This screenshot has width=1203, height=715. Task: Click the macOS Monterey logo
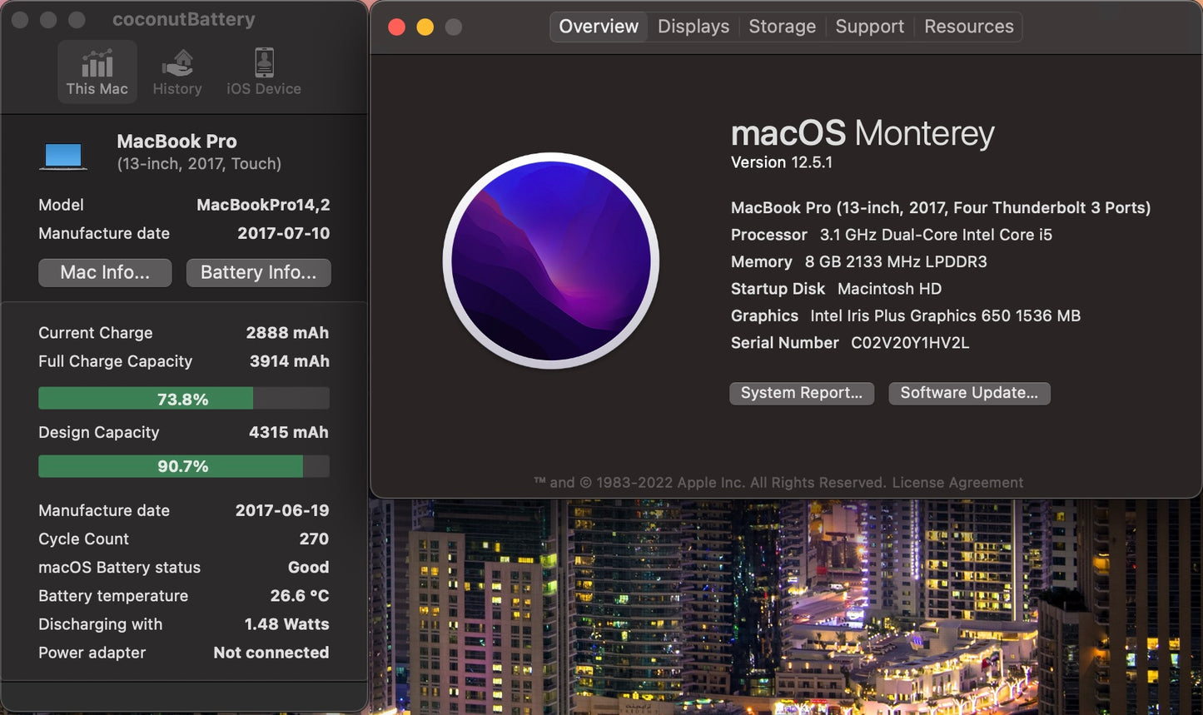tap(551, 261)
